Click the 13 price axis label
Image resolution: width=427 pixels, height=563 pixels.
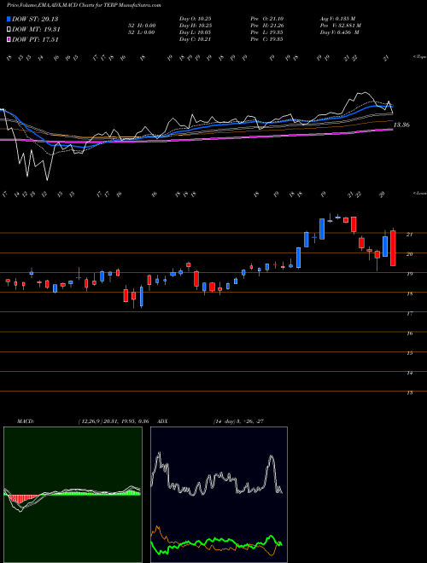tap(409, 393)
